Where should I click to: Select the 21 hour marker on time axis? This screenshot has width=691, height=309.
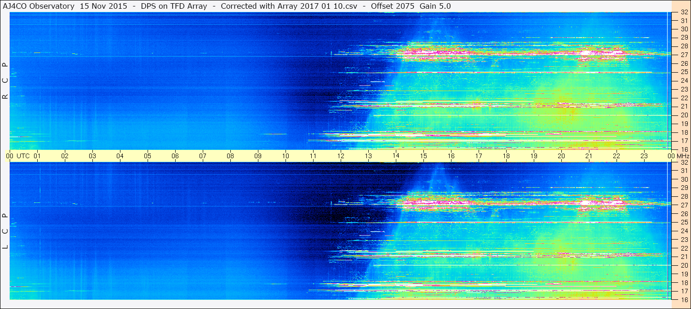(589, 156)
